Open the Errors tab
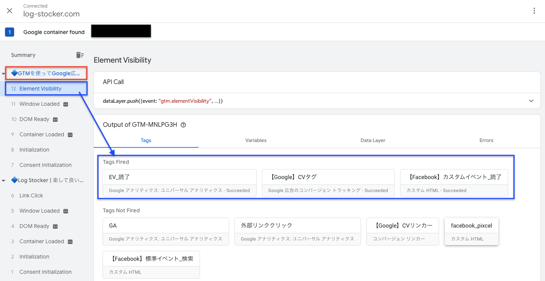 click(486, 140)
